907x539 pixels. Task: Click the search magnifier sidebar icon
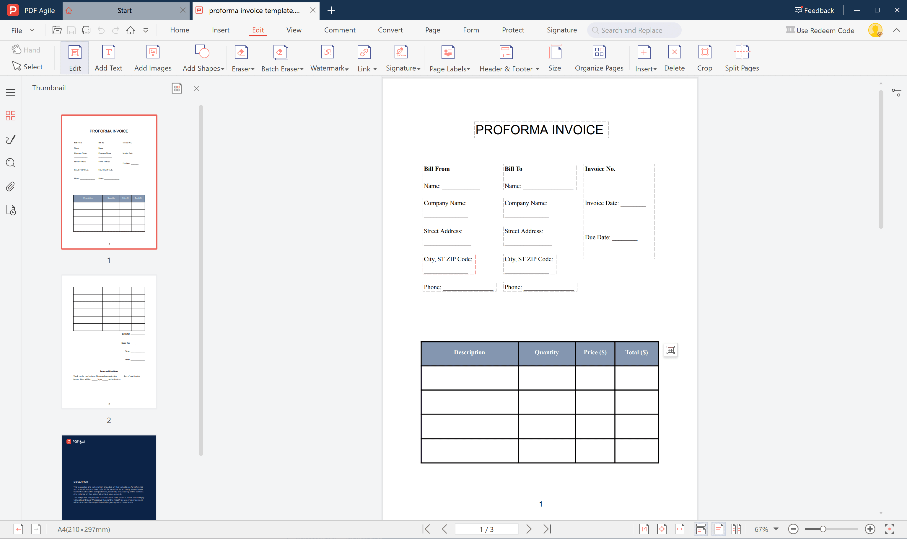pos(11,163)
